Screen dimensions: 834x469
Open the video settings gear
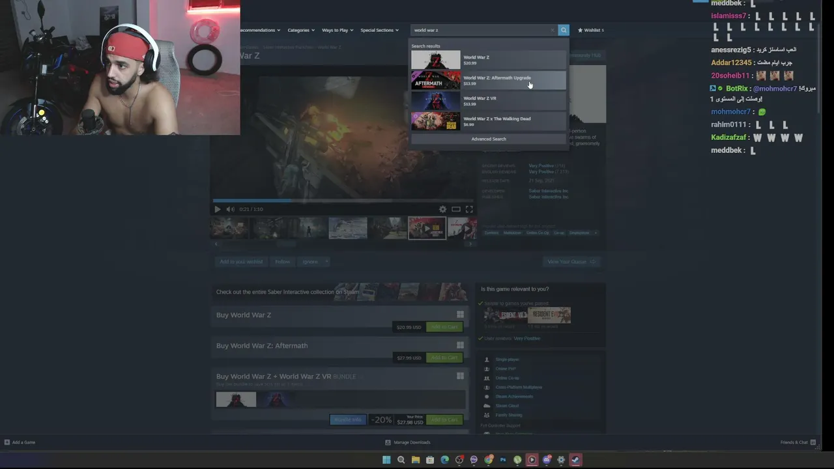(443, 209)
